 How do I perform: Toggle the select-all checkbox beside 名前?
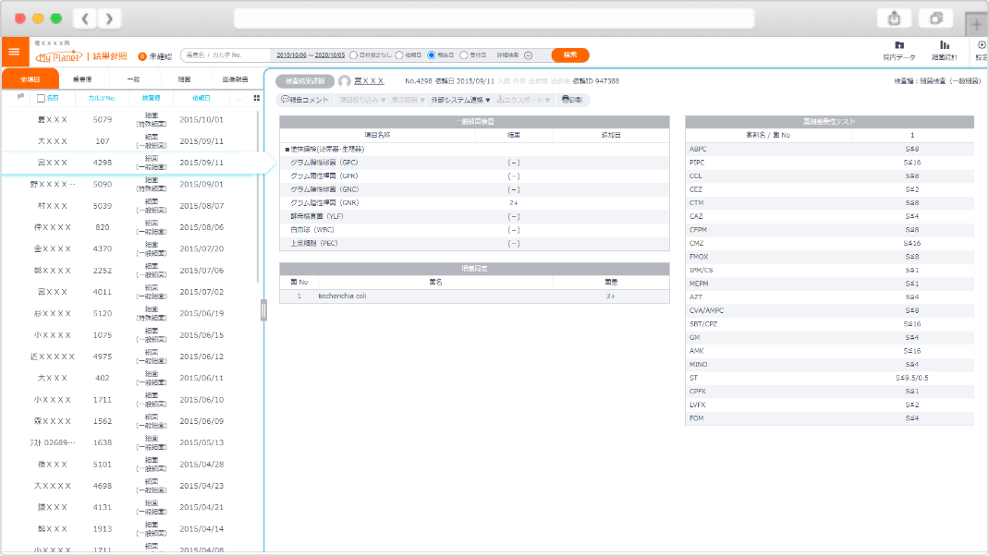[x=41, y=98]
